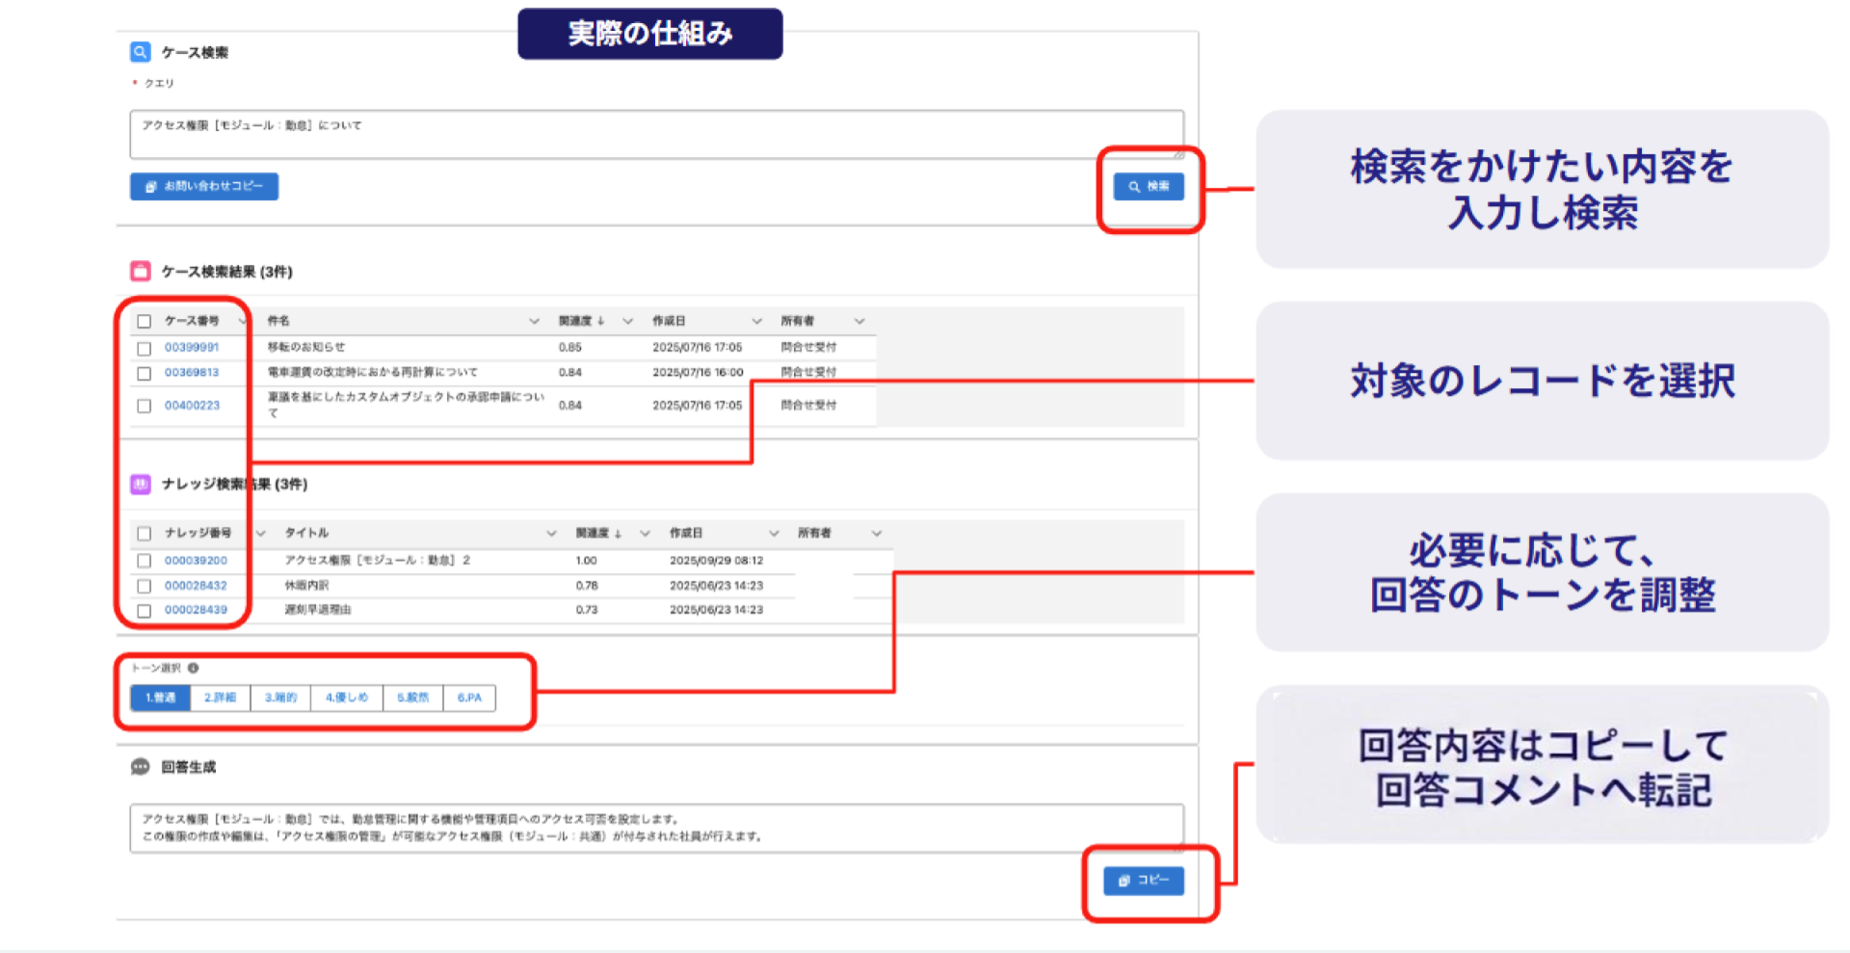Select all cases via ケース番号 header checkbox

pyautogui.click(x=145, y=321)
